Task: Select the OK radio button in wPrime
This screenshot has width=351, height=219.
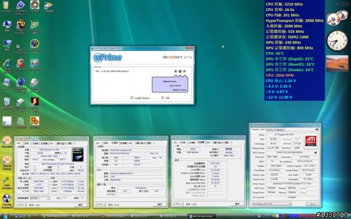Action: 162,97
